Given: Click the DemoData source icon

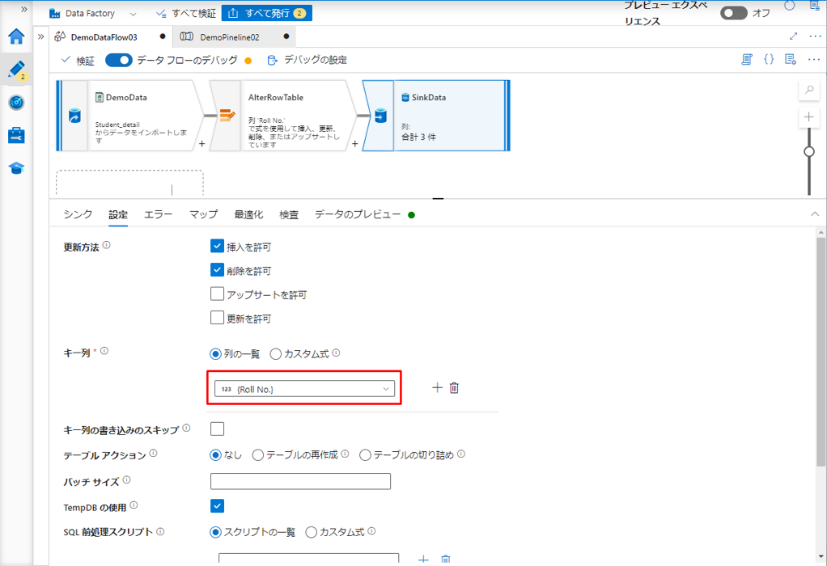Looking at the screenshot, I should click(x=75, y=116).
